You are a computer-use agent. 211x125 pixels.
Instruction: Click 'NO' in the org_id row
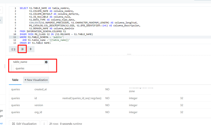coord(107,112)
